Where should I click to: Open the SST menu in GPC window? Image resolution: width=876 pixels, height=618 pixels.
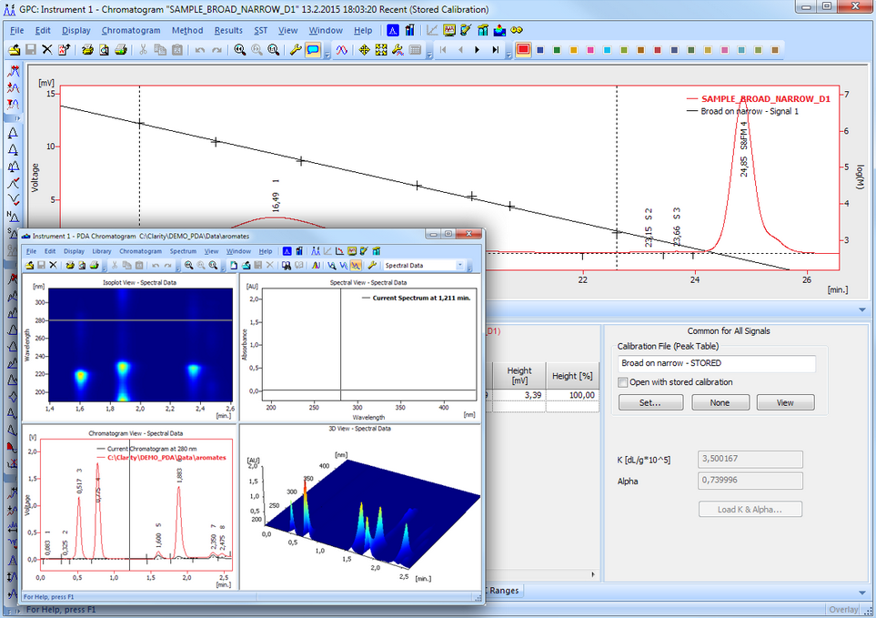click(x=260, y=30)
